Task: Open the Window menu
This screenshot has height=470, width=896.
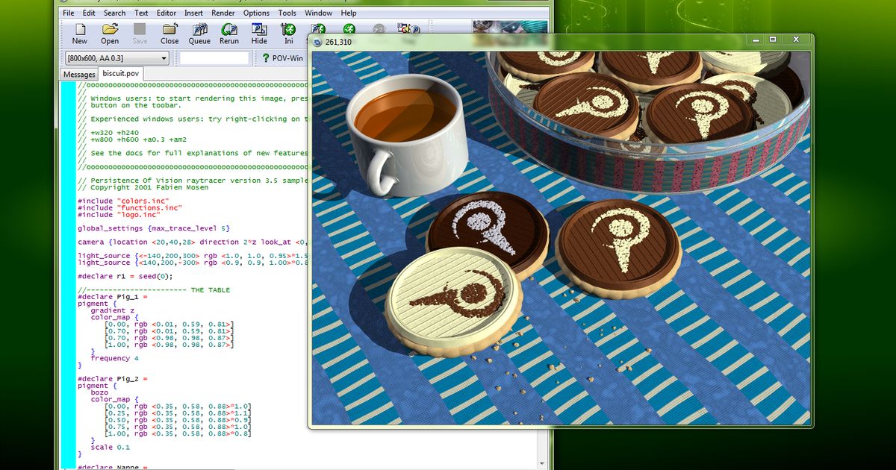Action: [319, 13]
